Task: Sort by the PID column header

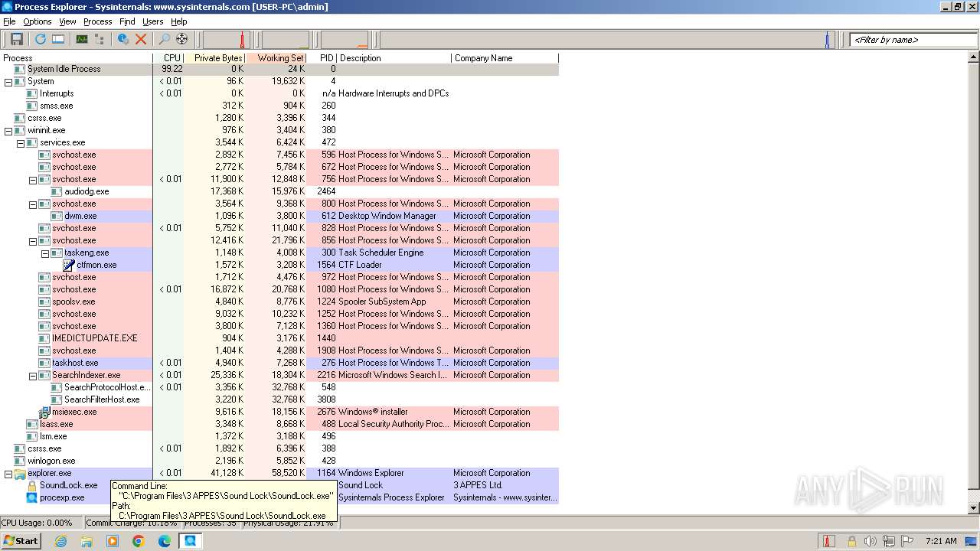Action: [322, 57]
